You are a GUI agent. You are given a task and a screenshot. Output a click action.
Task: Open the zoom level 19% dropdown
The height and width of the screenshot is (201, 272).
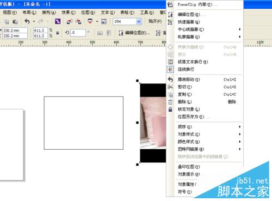[x=139, y=22]
